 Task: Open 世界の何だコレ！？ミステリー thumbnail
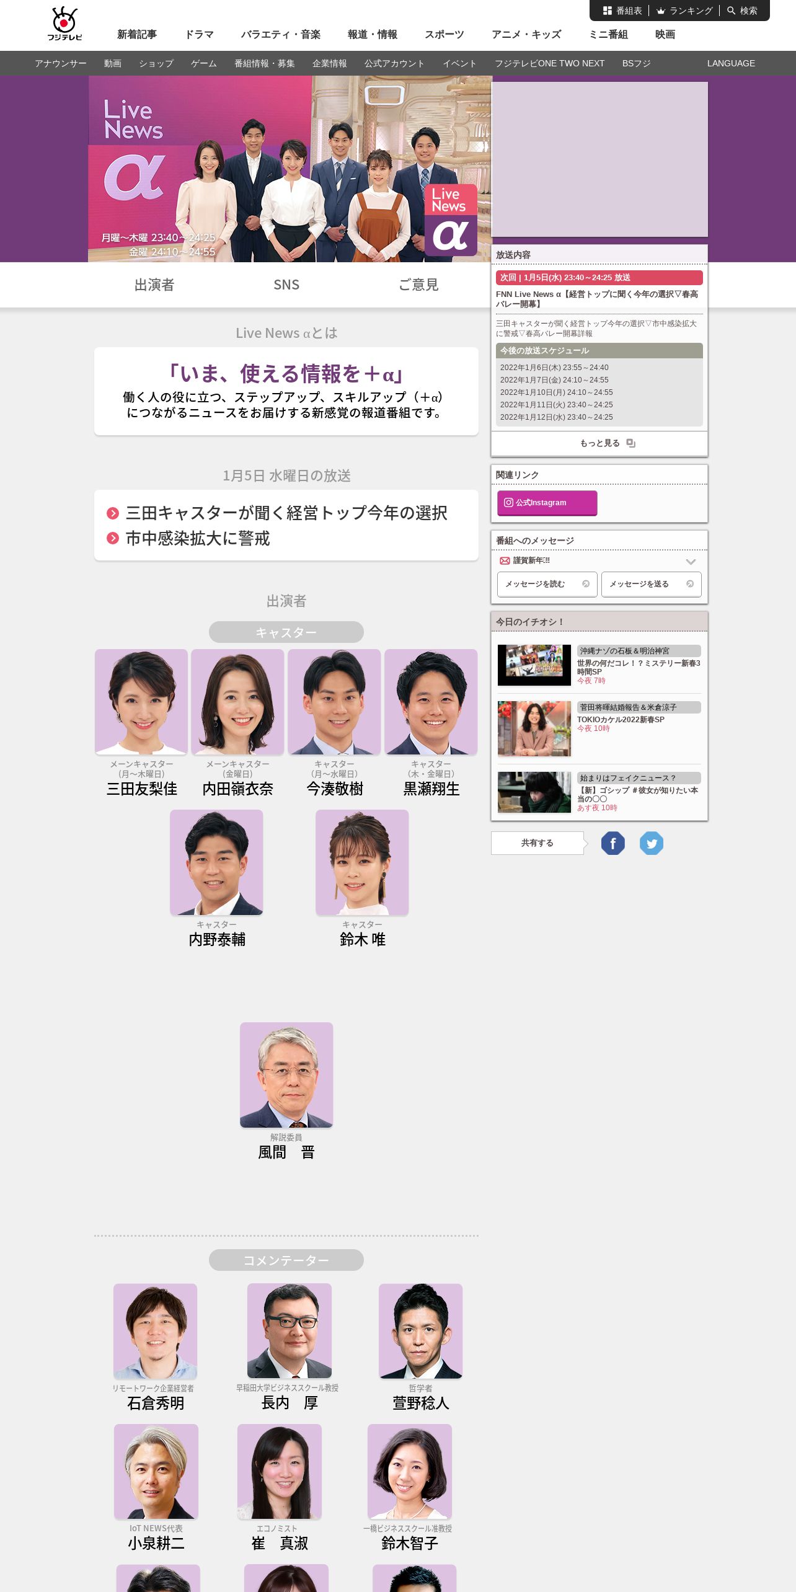point(534,665)
